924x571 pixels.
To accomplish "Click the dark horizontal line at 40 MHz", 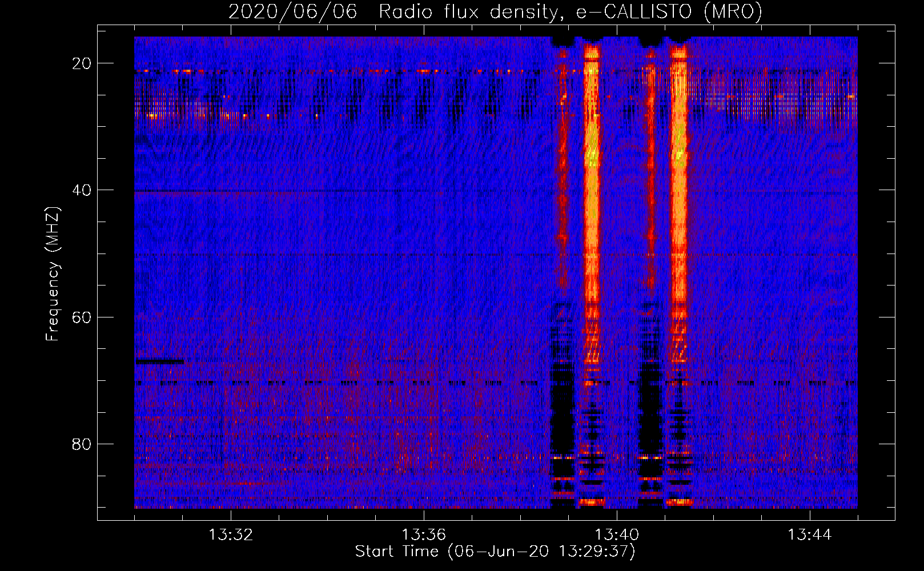I will (x=343, y=191).
